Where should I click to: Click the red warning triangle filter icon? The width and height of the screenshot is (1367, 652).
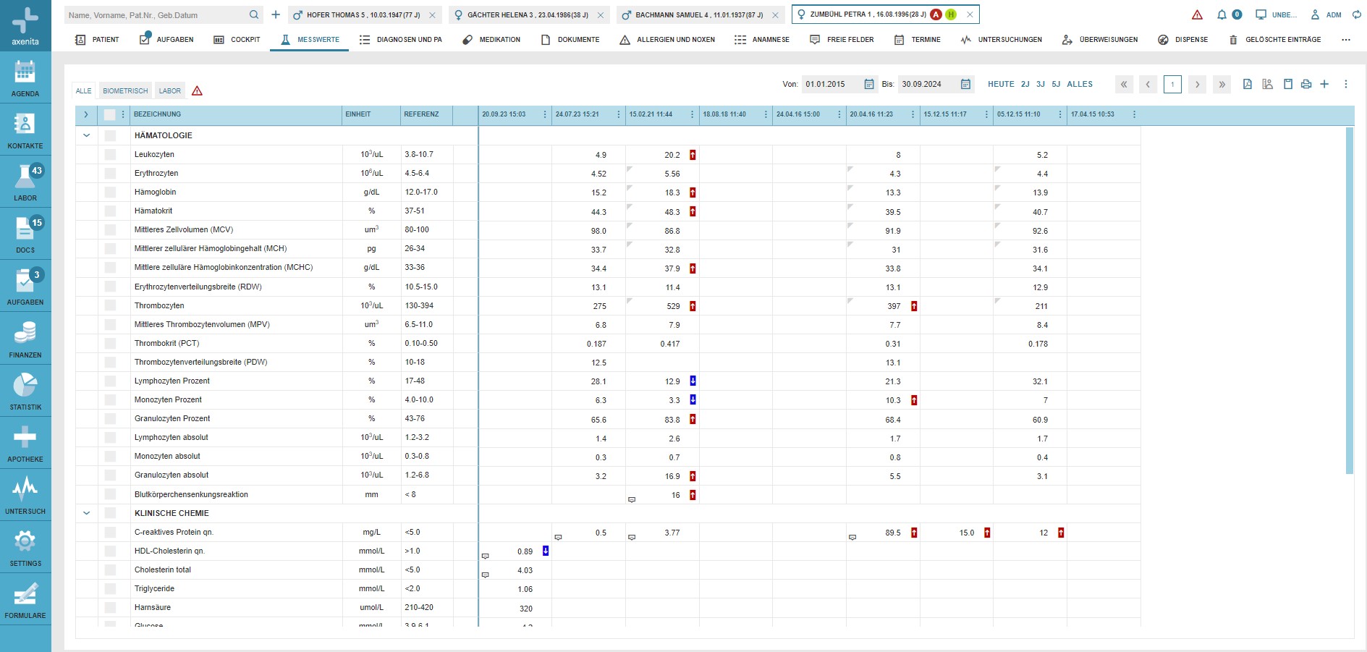point(197,91)
